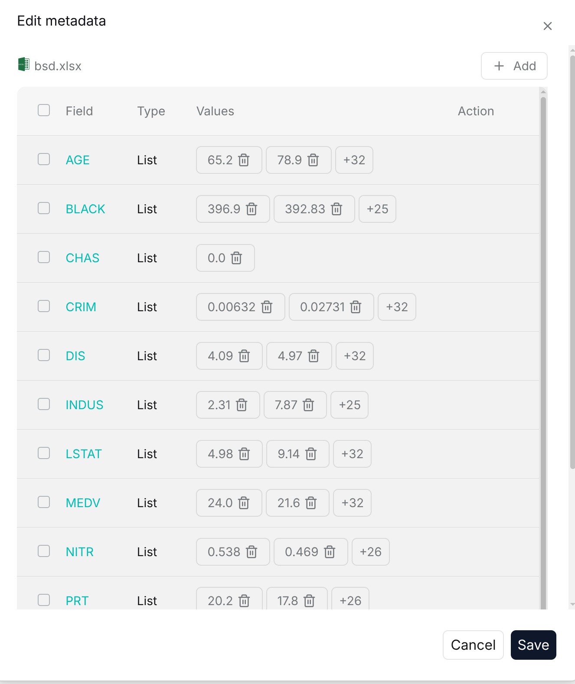Enable the CRIM field checkbox
The height and width of the screenshot is (684, 575).
44,306
